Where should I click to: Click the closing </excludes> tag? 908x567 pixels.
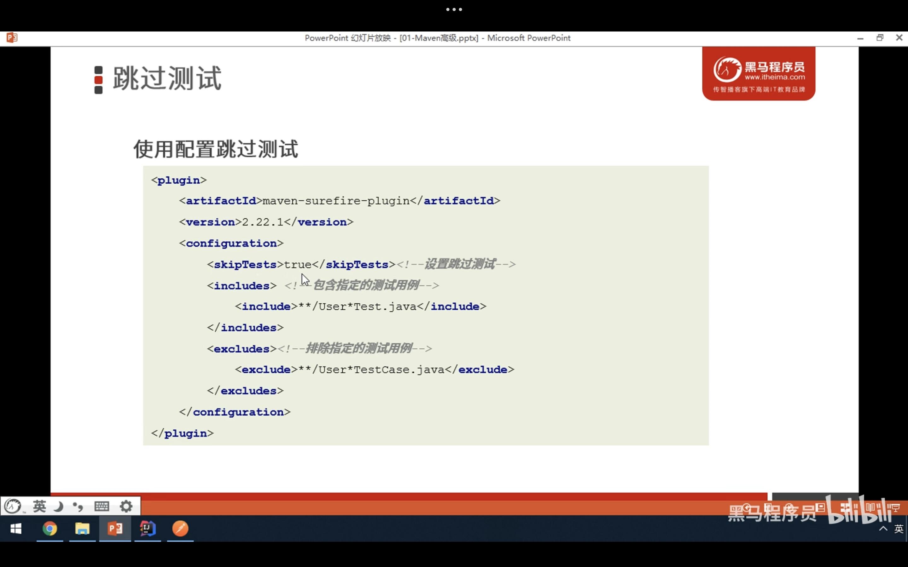coord(245,391)
